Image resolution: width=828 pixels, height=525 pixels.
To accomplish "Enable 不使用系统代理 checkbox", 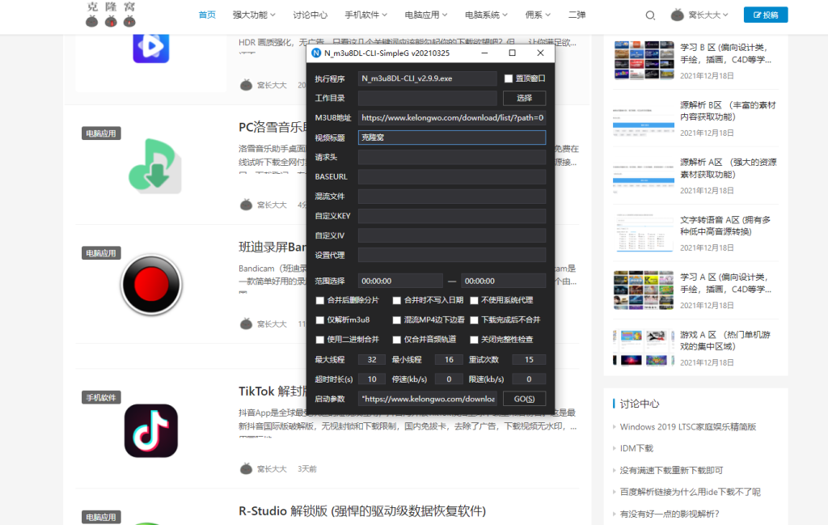I will [x=474, y=301].
